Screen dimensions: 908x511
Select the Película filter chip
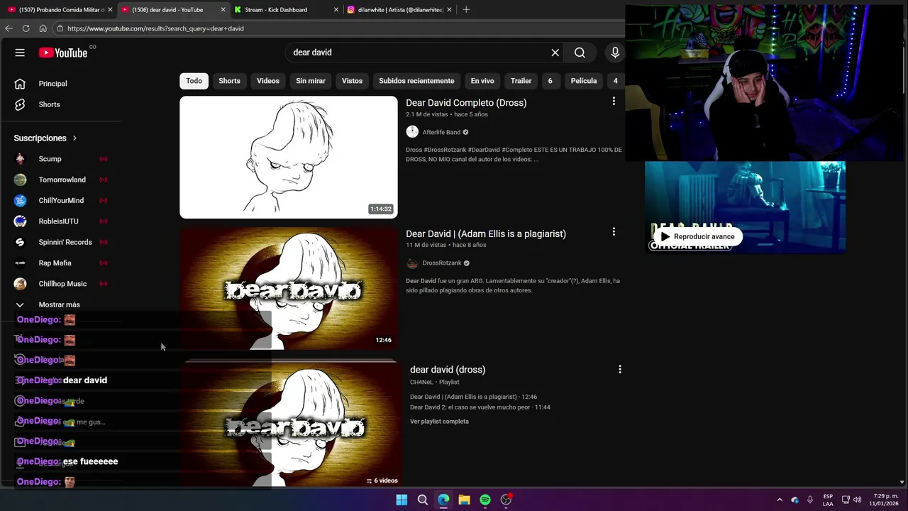[584, 81]
